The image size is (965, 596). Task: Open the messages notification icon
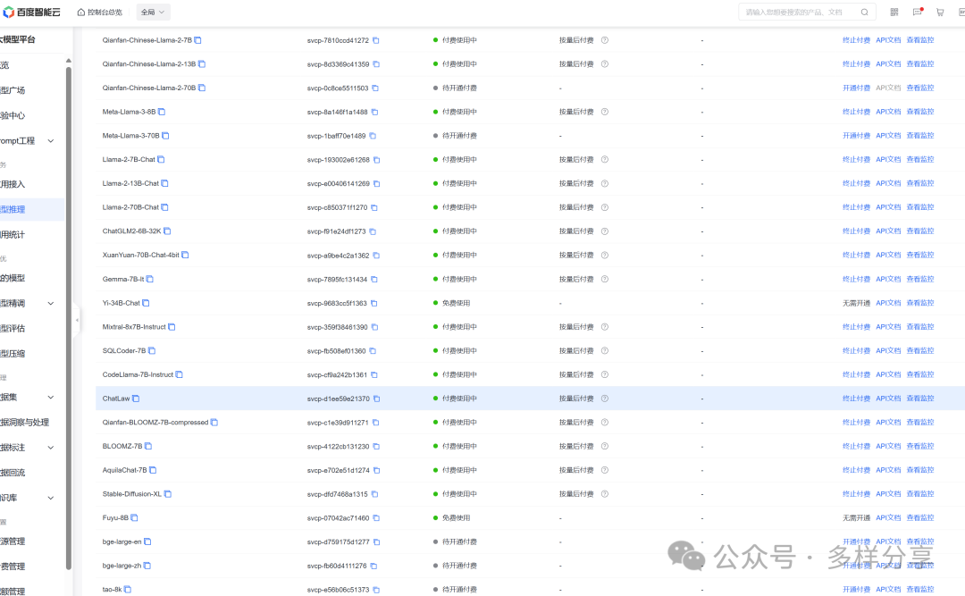coord(918,13)
